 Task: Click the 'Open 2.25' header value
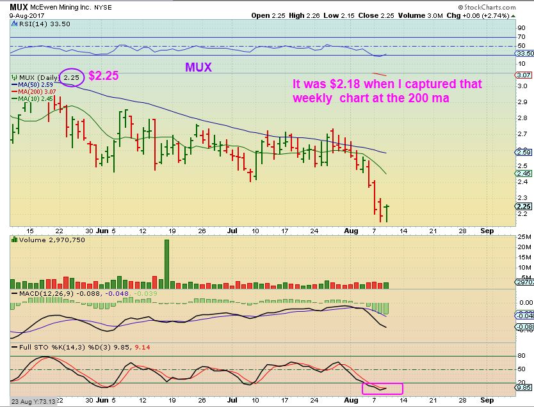click(268, 15)
